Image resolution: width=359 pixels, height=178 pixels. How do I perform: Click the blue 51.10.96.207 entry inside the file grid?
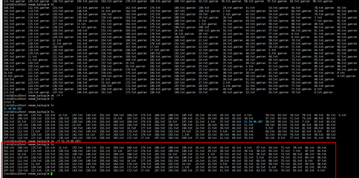point(253,121)
